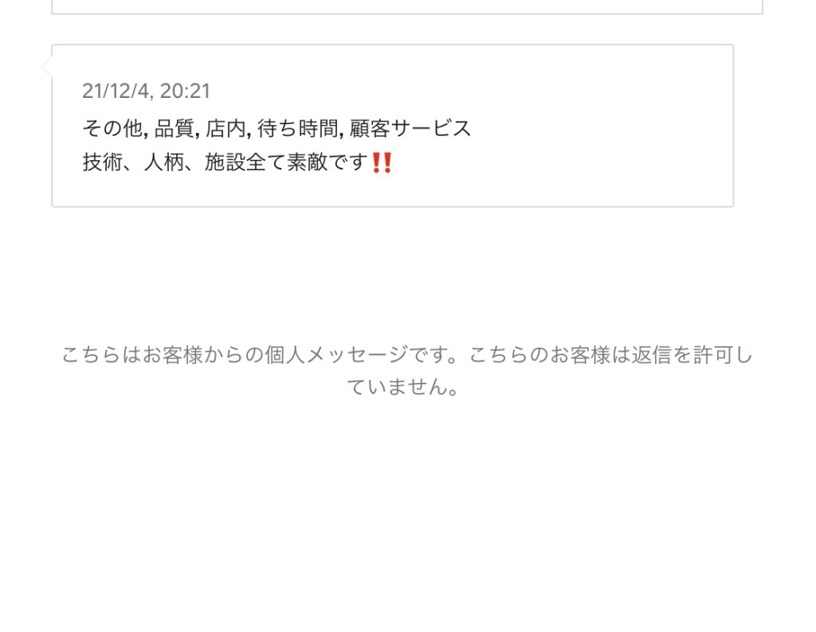Click the date 21/12/4 in timestamp
The image size is (816, 632).
pos(116,91)
